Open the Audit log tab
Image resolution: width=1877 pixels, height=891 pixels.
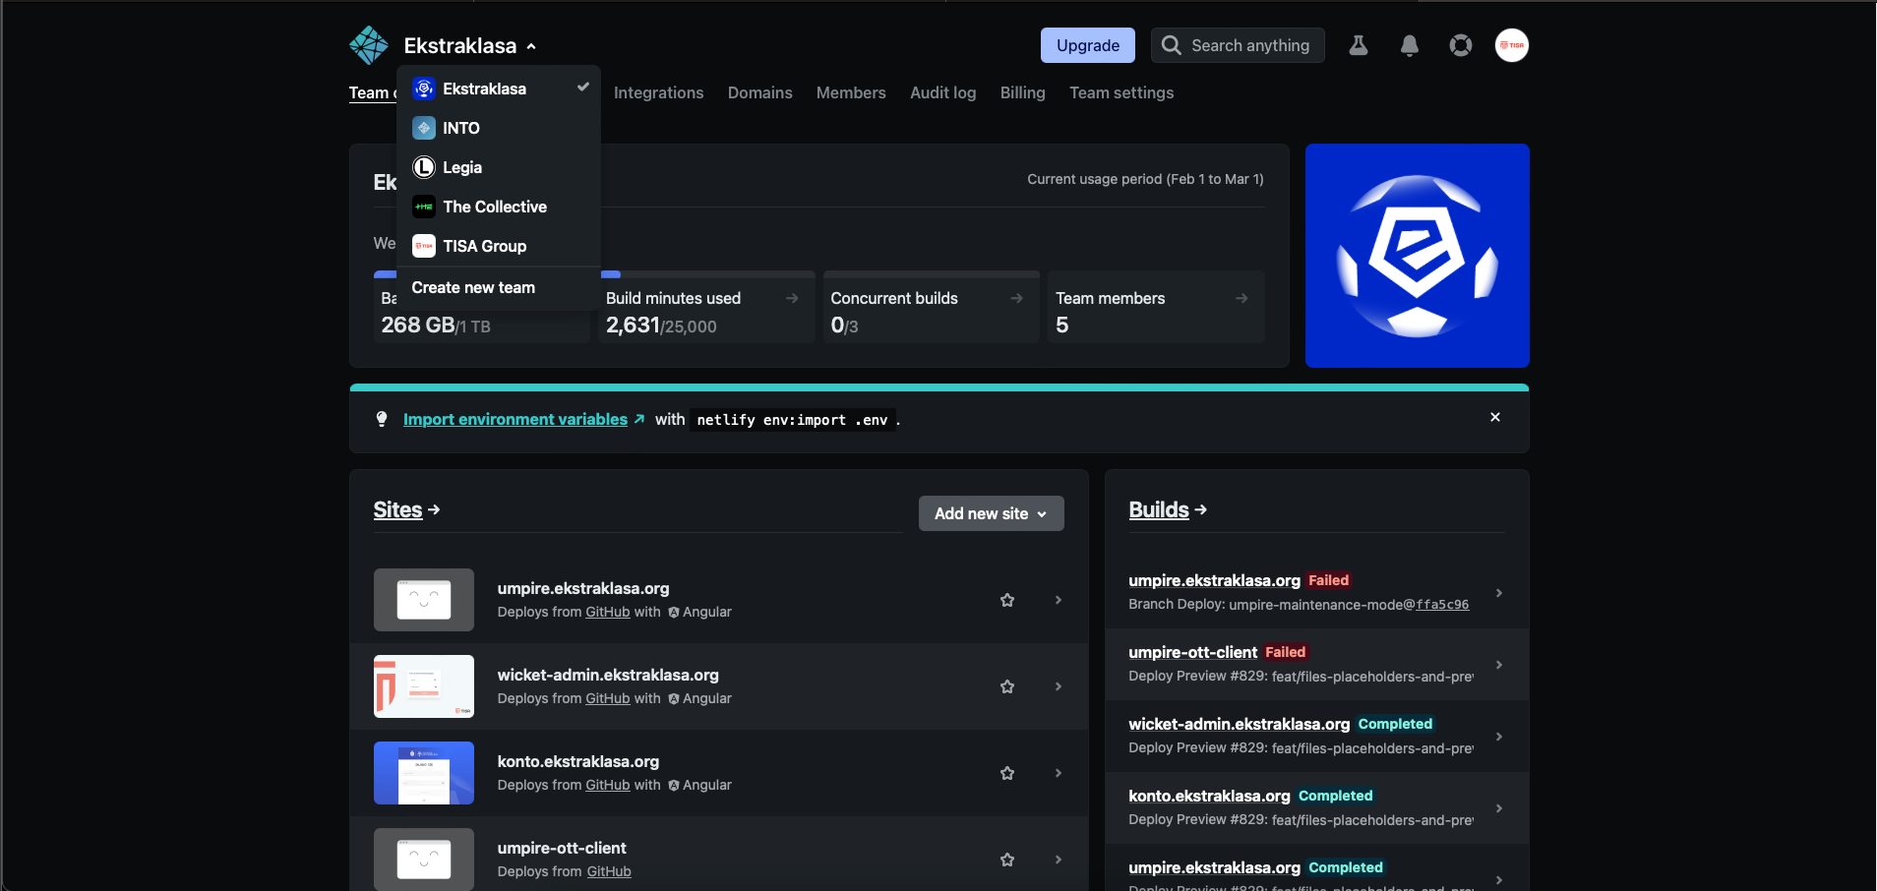click(x=943, y=92)
